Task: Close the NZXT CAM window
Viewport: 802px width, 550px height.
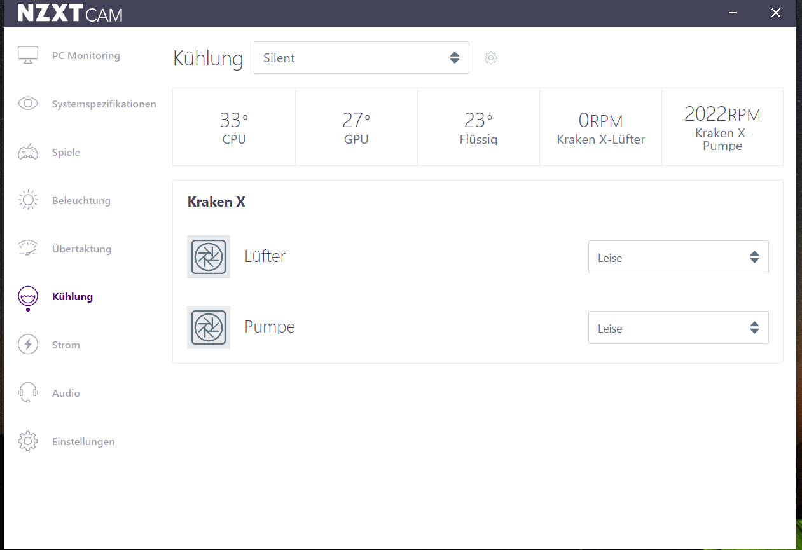Action: 776,13
